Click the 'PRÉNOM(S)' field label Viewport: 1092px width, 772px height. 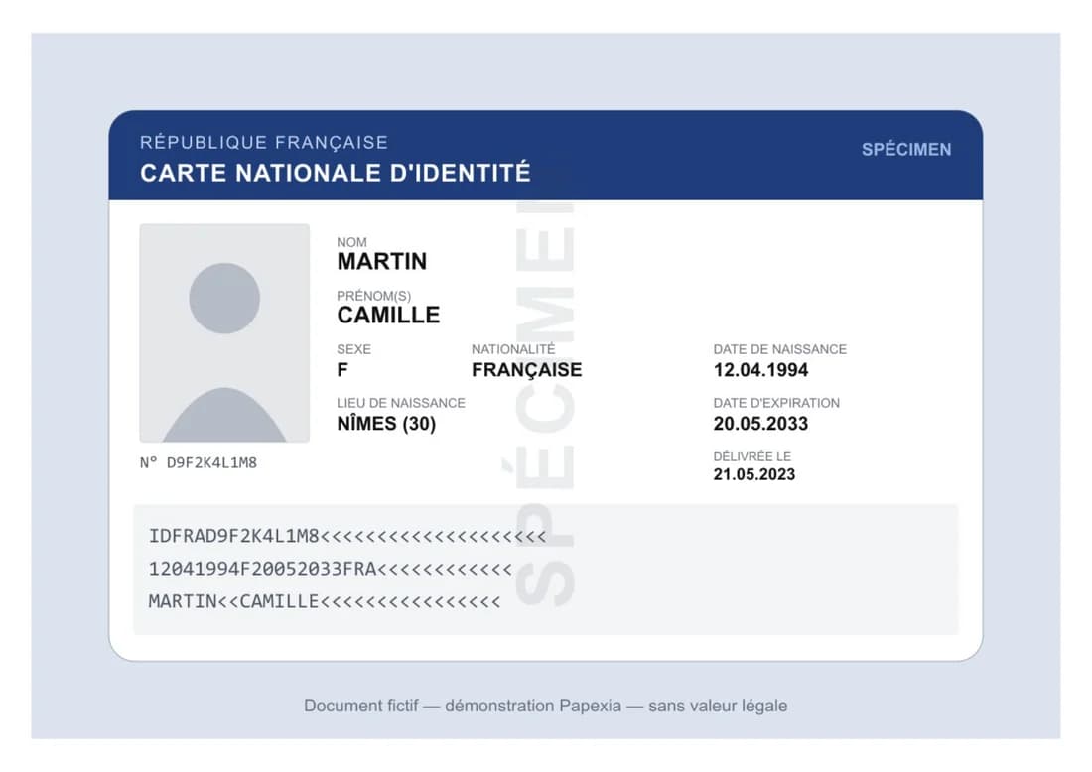coord(374,296)
